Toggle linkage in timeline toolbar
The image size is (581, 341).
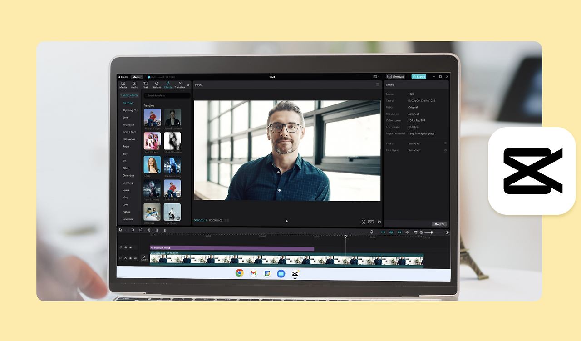(399, 232)
